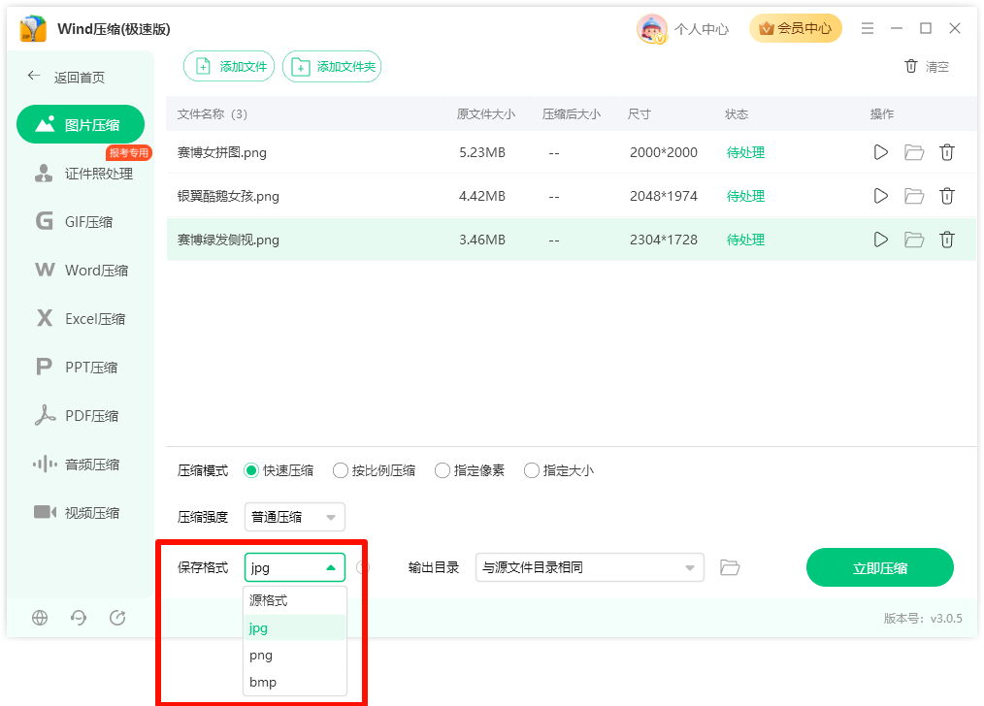
Task: Open 个人中心 link
Action: point(702,29)
